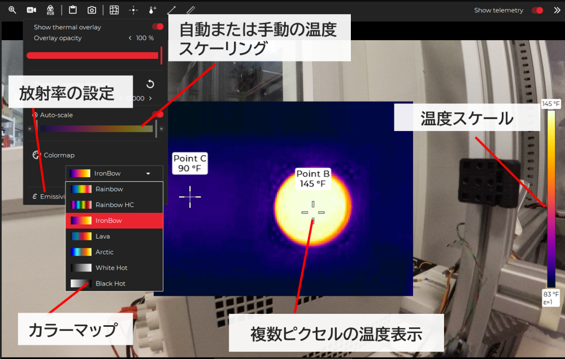Image resolution: width=565 pixels, height=359 pixels.
Task: Add a temperature point with thermometer icon
Action: [153, 10]
